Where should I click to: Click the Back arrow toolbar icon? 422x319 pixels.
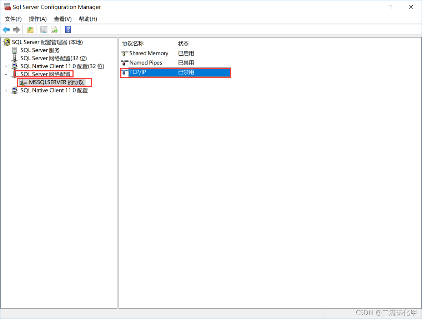point(6,30)
